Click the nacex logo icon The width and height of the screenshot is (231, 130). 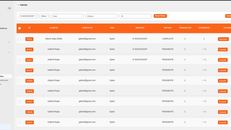click(x=18, y=5)
